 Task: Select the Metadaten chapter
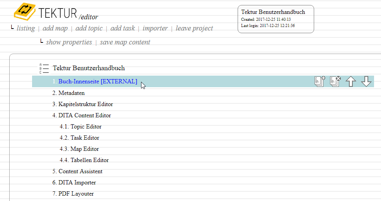71,93
